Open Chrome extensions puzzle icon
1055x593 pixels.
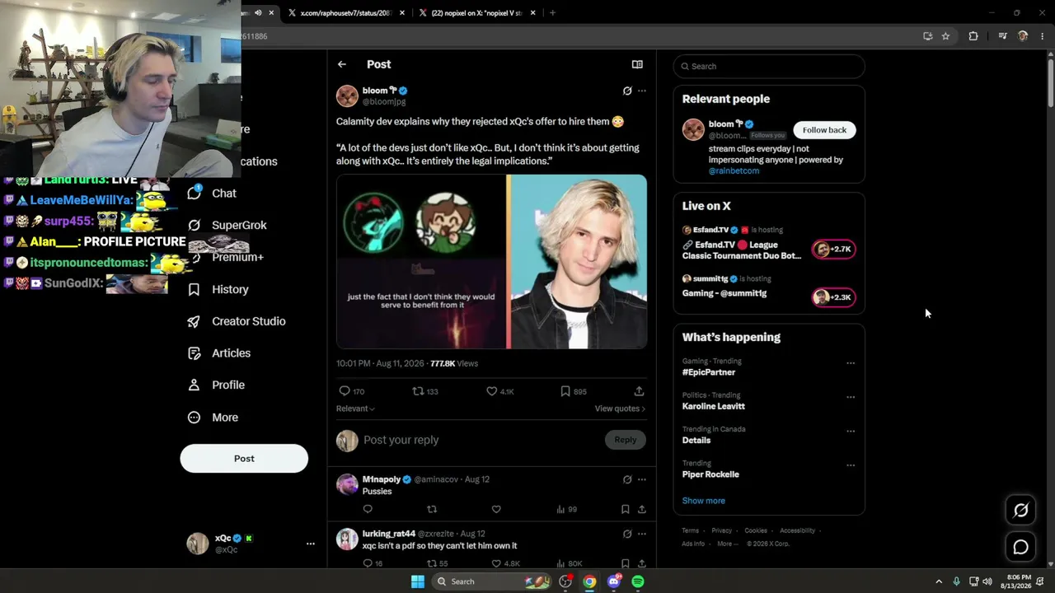973,36
